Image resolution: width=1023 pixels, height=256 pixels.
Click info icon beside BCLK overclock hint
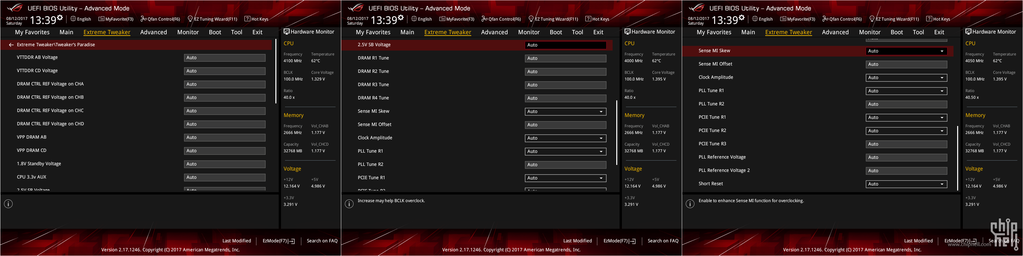coord(349,204)
